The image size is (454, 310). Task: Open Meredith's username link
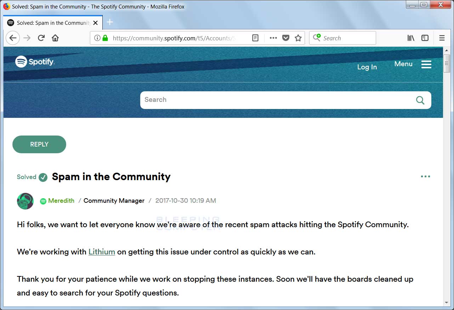click(x=61, y=201)
